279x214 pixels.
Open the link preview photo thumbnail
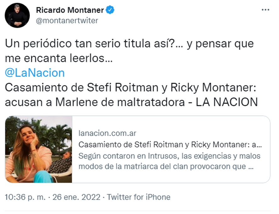coord(39,149)
